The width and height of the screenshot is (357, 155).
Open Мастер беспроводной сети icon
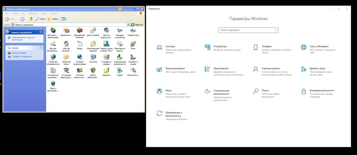pyautogui.click(x=53, y=43)
